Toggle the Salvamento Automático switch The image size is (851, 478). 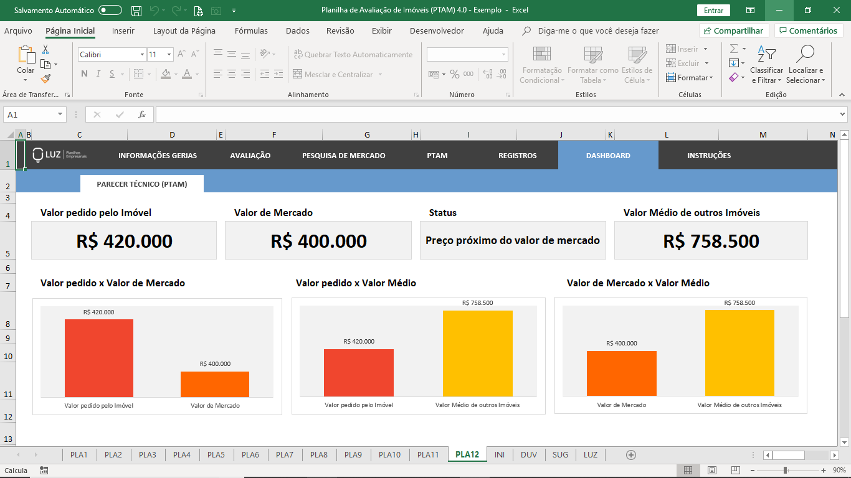coord(110,11)
